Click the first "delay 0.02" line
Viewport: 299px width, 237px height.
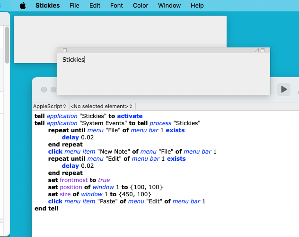point(78,137)
